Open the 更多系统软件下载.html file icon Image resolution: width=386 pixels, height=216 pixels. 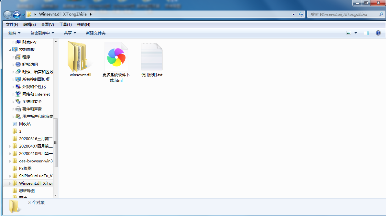116,57
